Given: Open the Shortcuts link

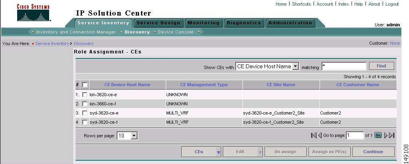Looking at the screenshot, I should (x=301, y=4).
